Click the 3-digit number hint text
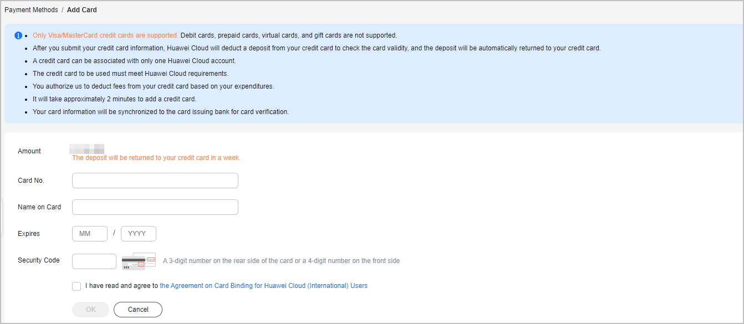Image resolution: width=744 pixels, height=324 pixels. pos(281,261)
